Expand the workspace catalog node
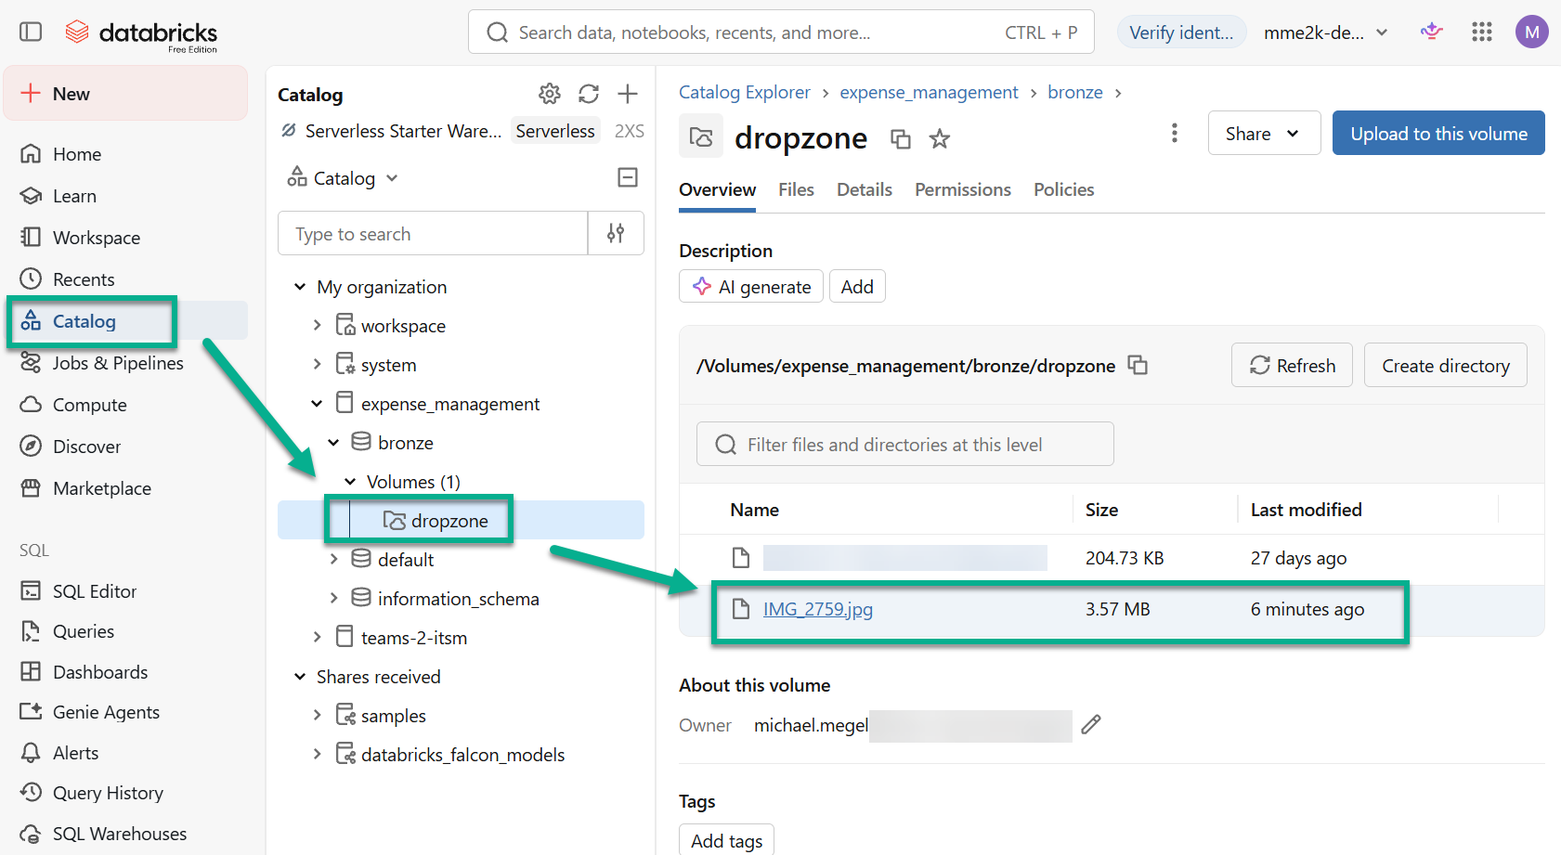Image resolution: width=1561 pixels, height=855 pixels. click(317, 325)
